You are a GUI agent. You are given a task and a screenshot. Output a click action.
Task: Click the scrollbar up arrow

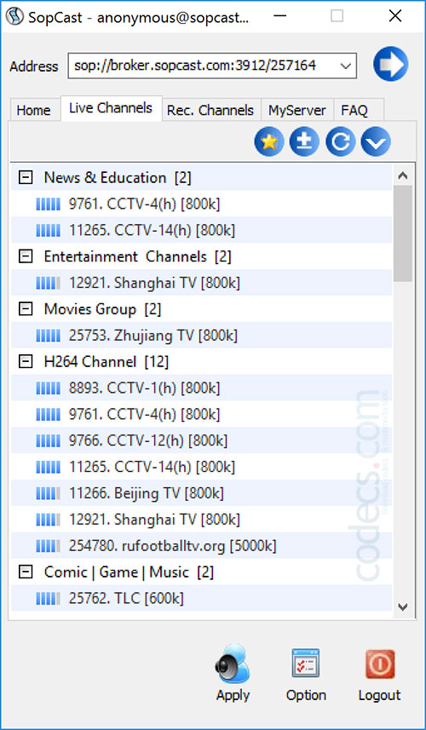click(403, 176)
